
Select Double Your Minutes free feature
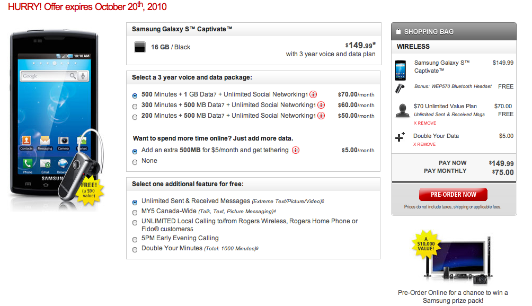click(135, 249)
